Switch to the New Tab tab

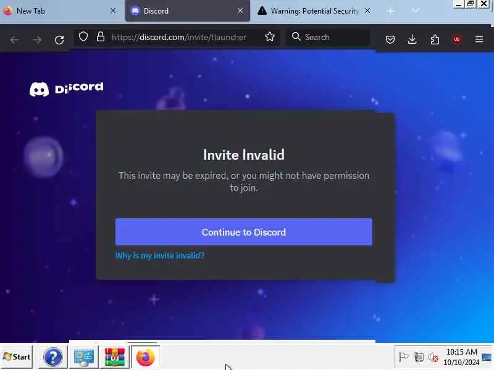point(61,11)
